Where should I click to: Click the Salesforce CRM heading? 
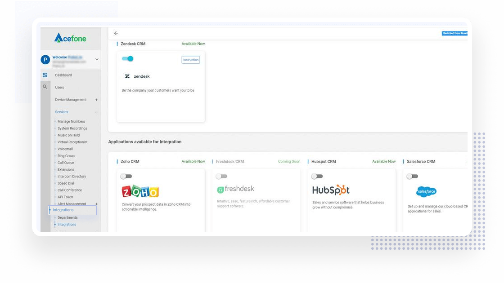tap(421, 161)
